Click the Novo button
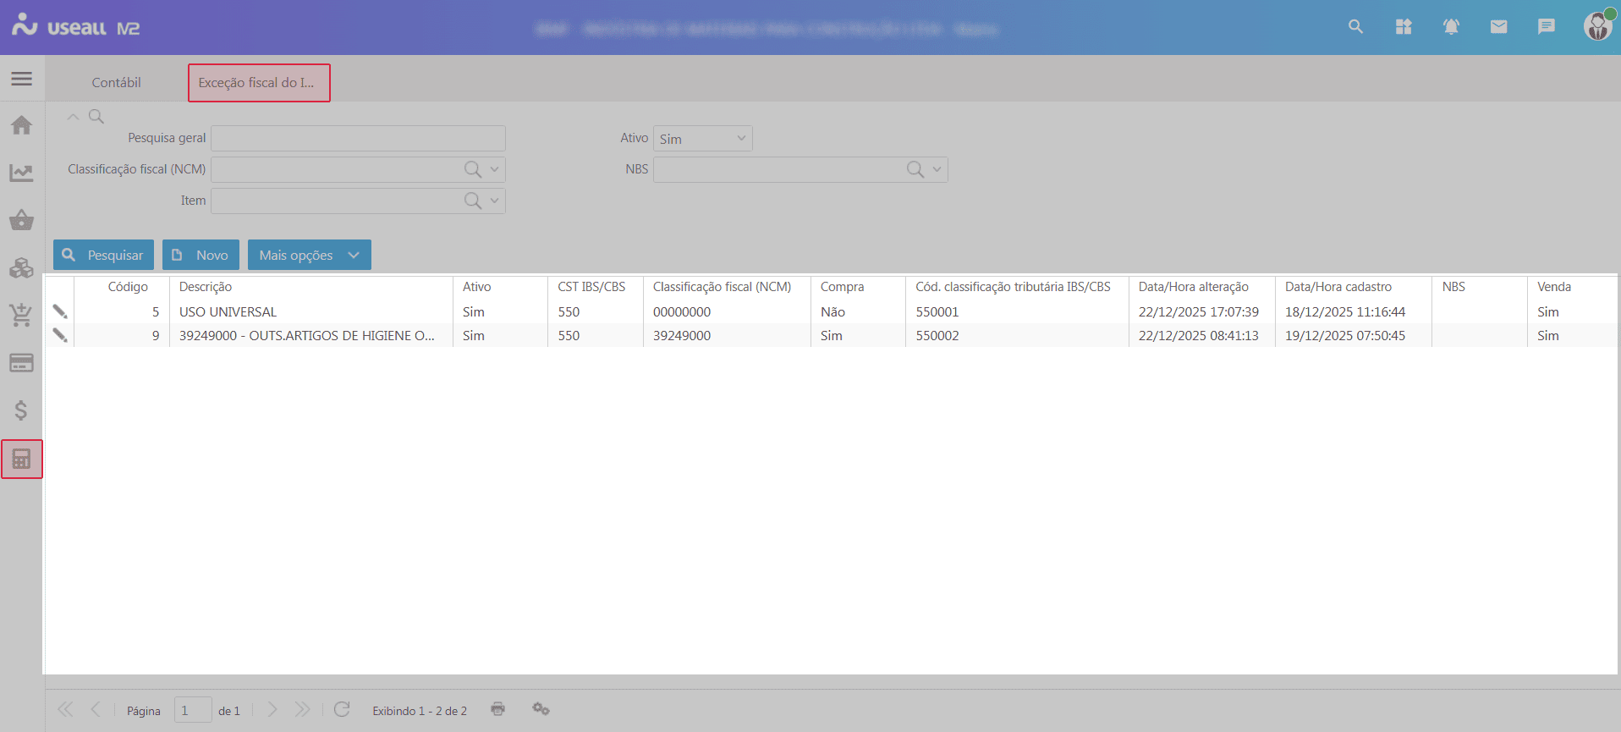Screen dimensions: 1621x732 [x=201, y=255]
